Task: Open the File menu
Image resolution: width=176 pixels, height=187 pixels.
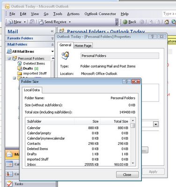Action: 12,14
